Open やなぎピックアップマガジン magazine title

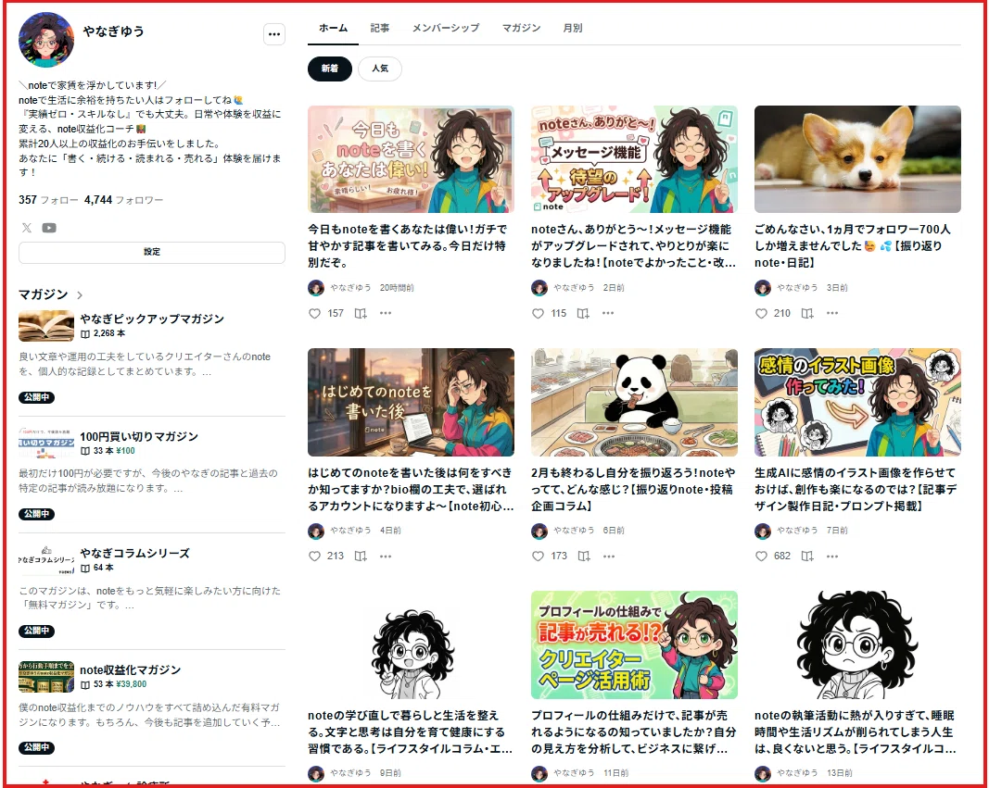click(x=152, y=319)
